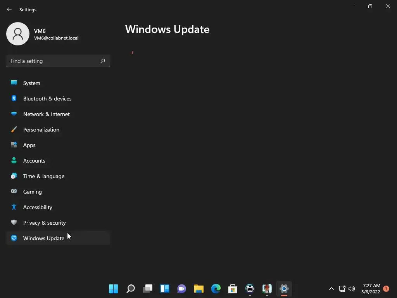Click VM6@collabnet.local email text
This screenshot has height=298, width=397.
click(56, 38)
